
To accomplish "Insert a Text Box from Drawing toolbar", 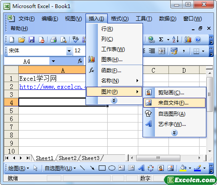I will [122, 168].
